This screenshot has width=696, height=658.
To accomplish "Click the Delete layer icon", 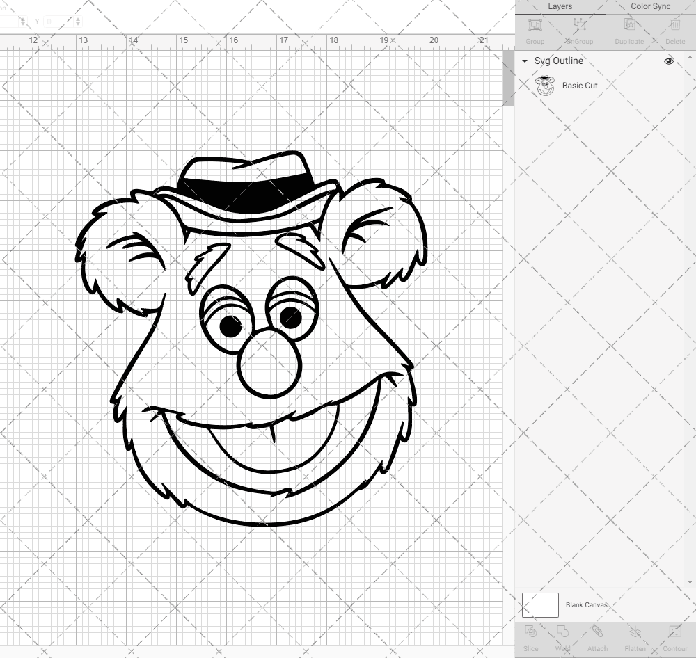I will coord(675,25).
